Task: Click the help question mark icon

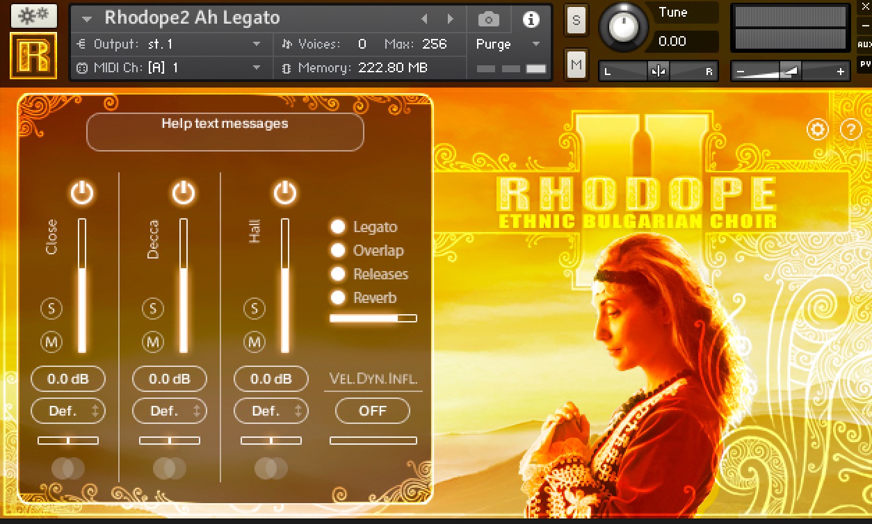Action: point(851,129)
